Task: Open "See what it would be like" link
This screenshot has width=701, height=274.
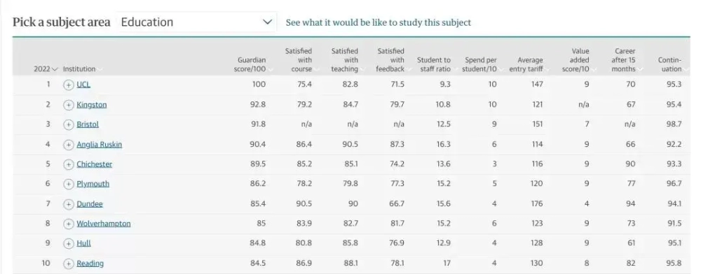Action: click(379, 22)
